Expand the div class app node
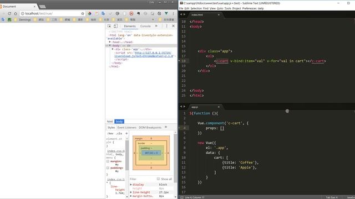The width and height of the screenshot is (355, 199). (x=113, y=49)
